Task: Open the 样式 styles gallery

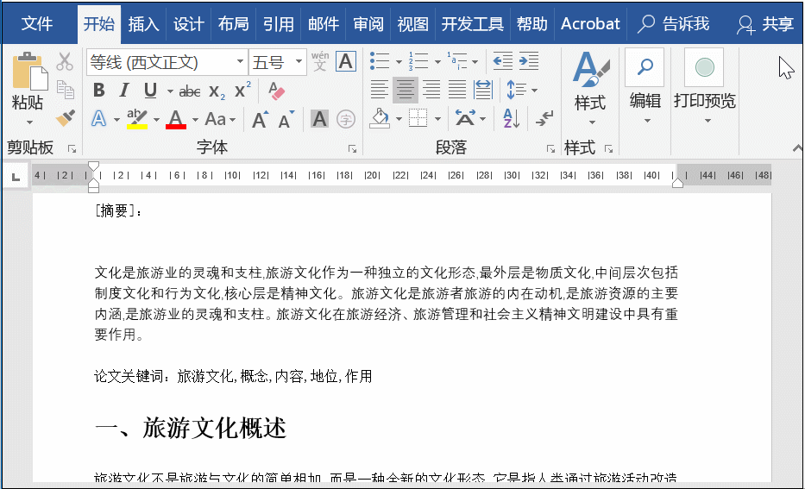Action: 590,88
